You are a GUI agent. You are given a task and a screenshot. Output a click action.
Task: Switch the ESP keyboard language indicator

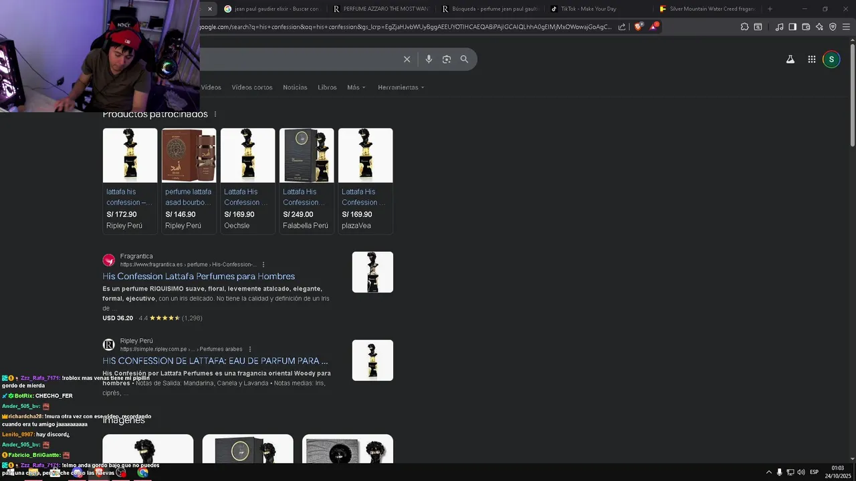(x=814, y=472)
